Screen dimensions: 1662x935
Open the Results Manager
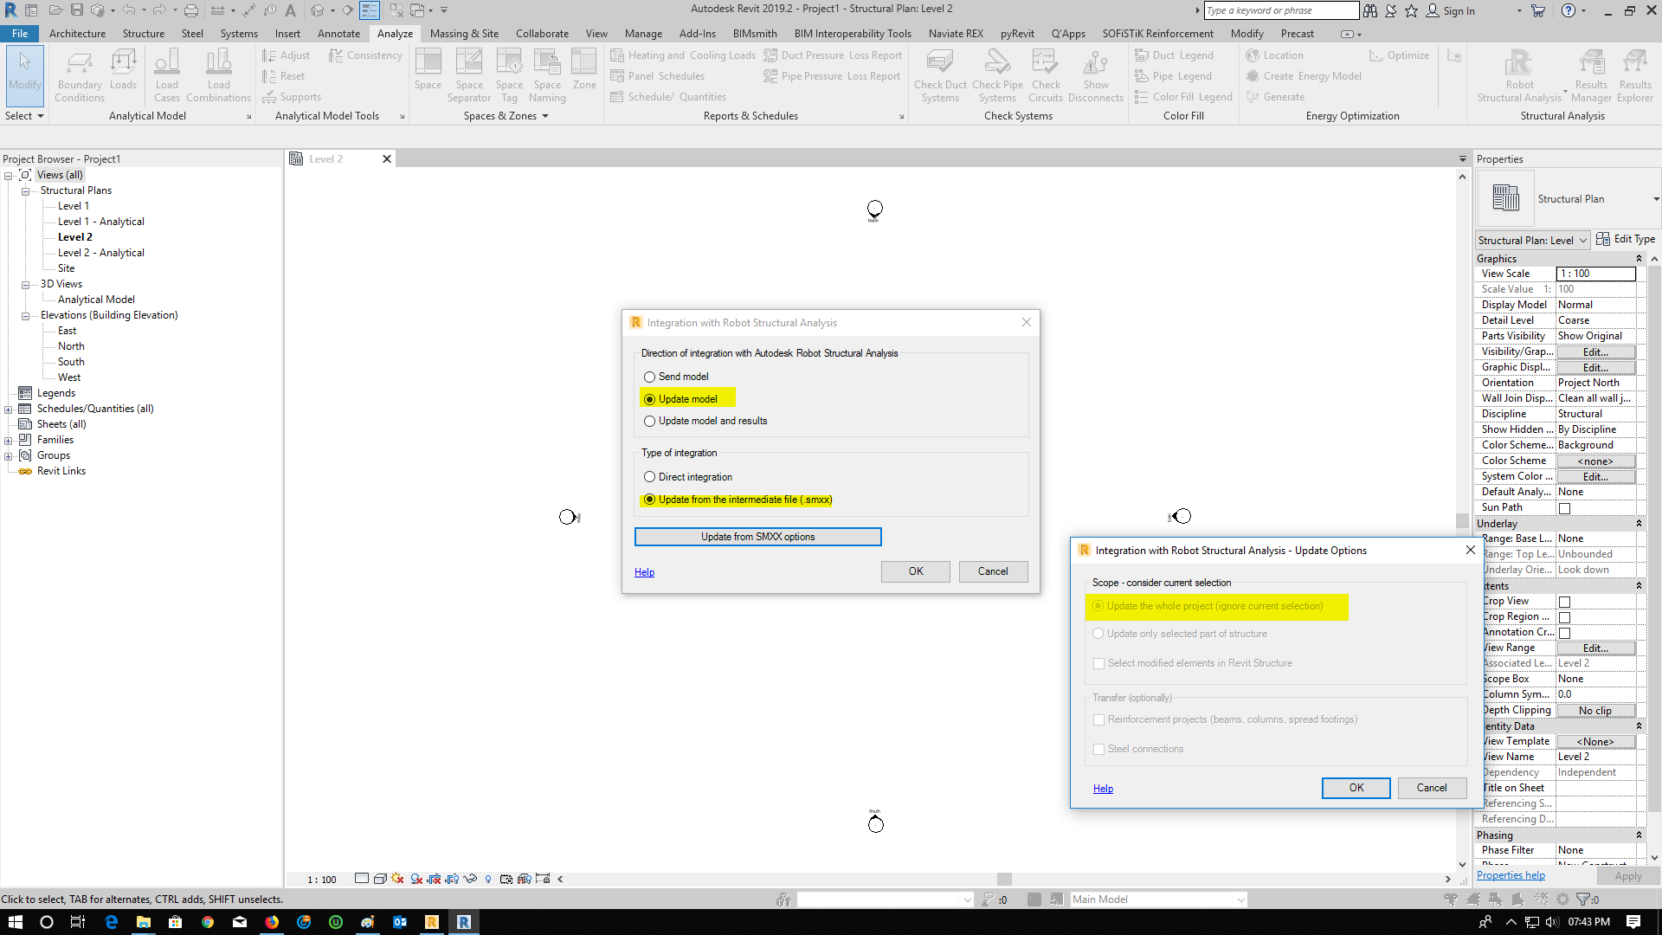pos(1591,74)
